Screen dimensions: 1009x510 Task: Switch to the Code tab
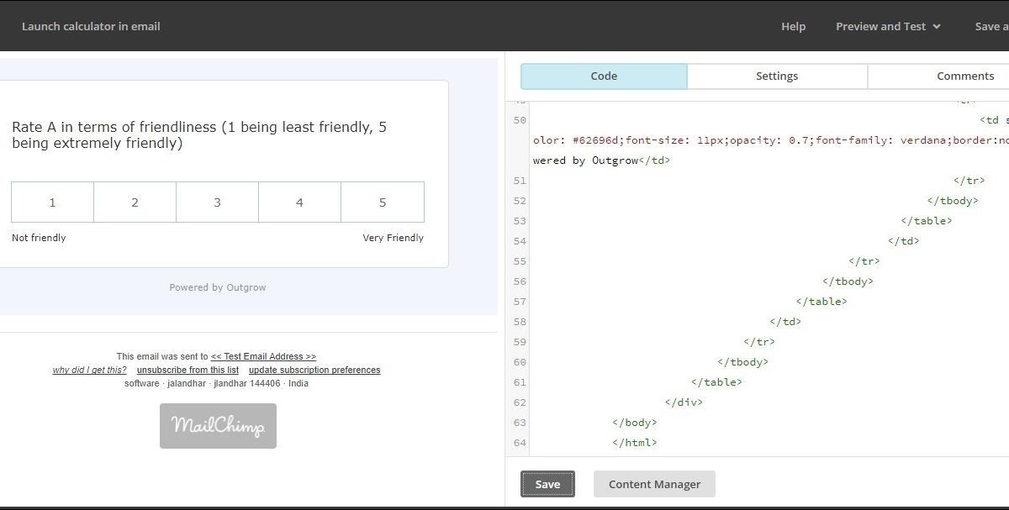pyautogui.click(x=604, y=76)
